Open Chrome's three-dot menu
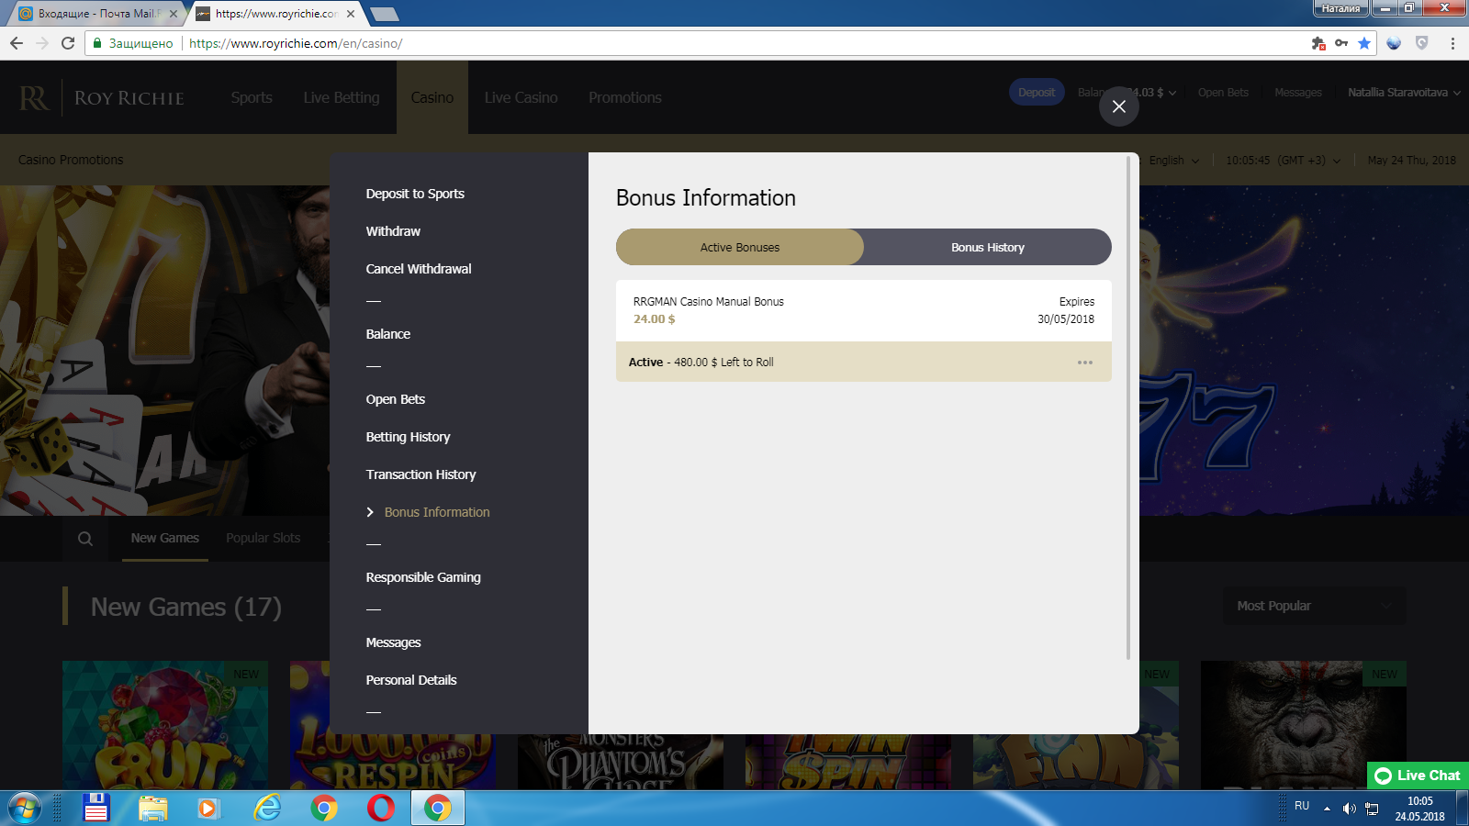The height and width of the screenshot is (826, 1469). coord(1452,43)
